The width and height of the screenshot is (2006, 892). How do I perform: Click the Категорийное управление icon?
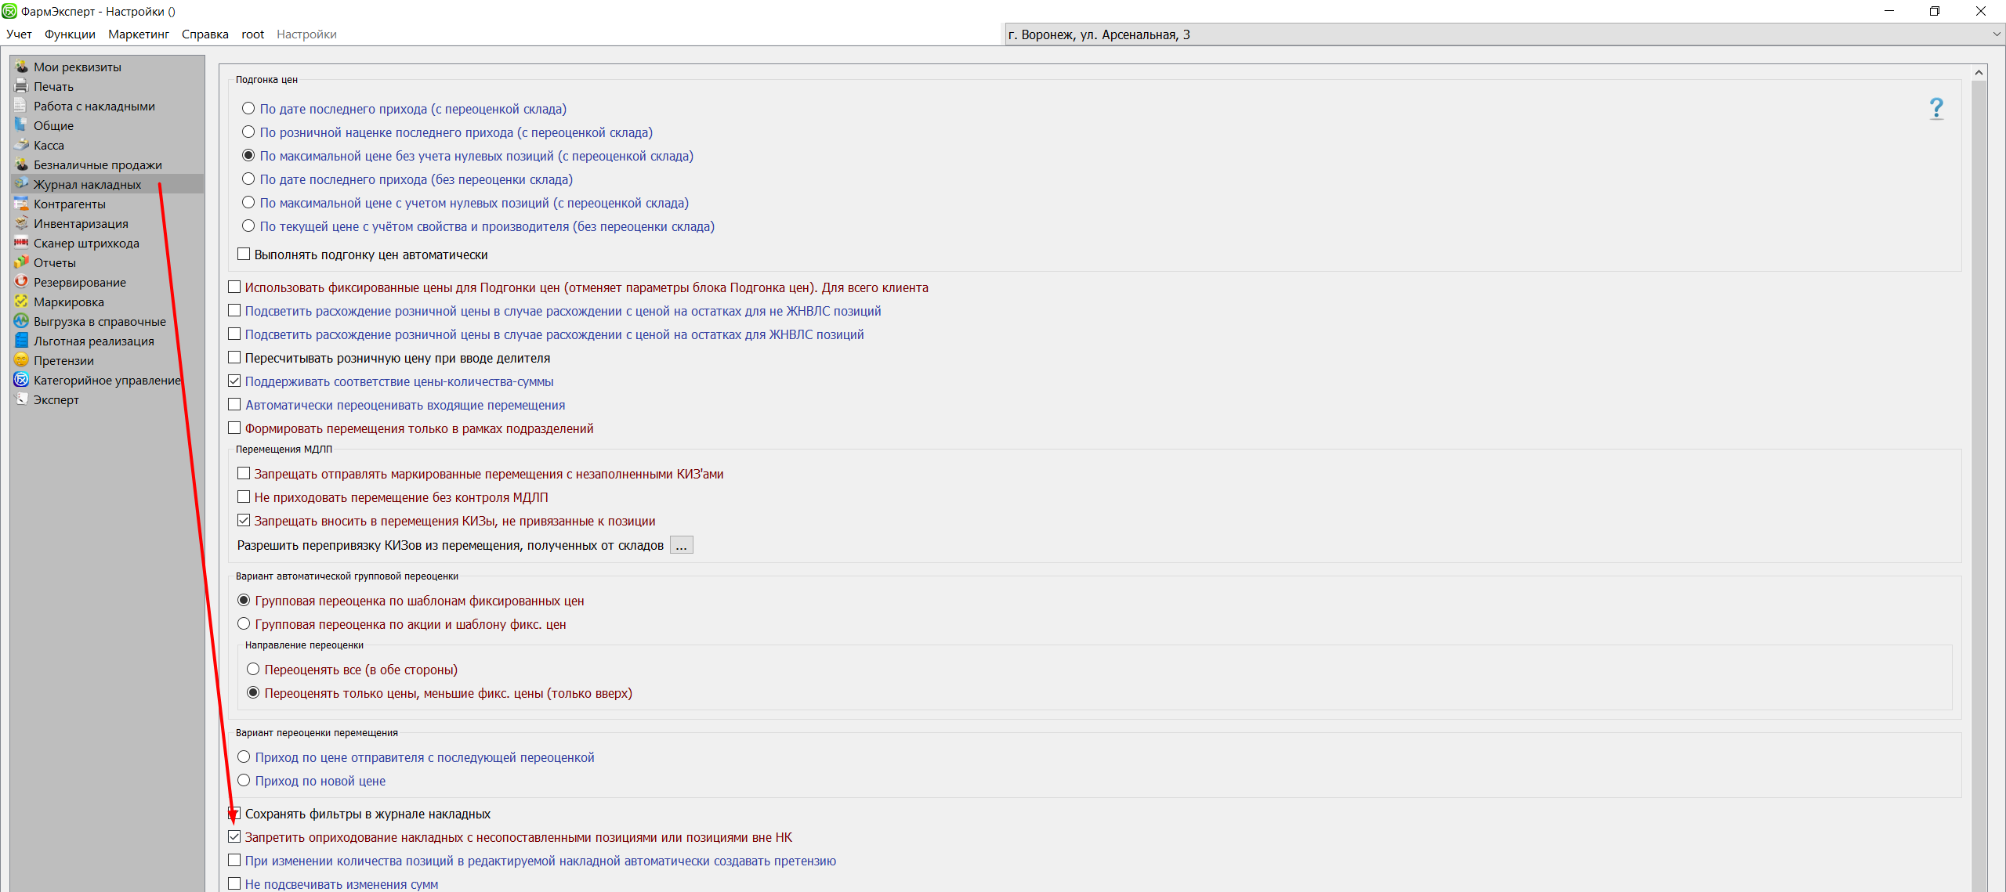coord(21,380)
